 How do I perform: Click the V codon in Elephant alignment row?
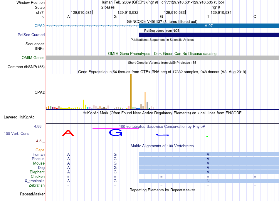pos(208,172)
